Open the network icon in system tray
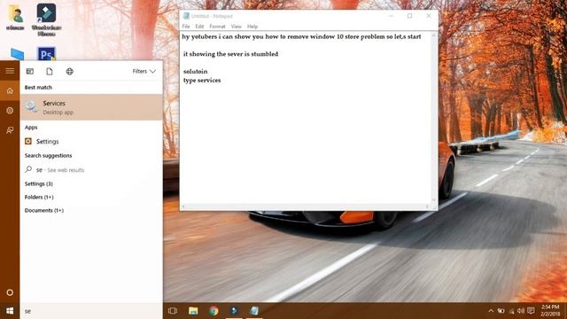The image size is (567, 319). [x=511, y=311]
